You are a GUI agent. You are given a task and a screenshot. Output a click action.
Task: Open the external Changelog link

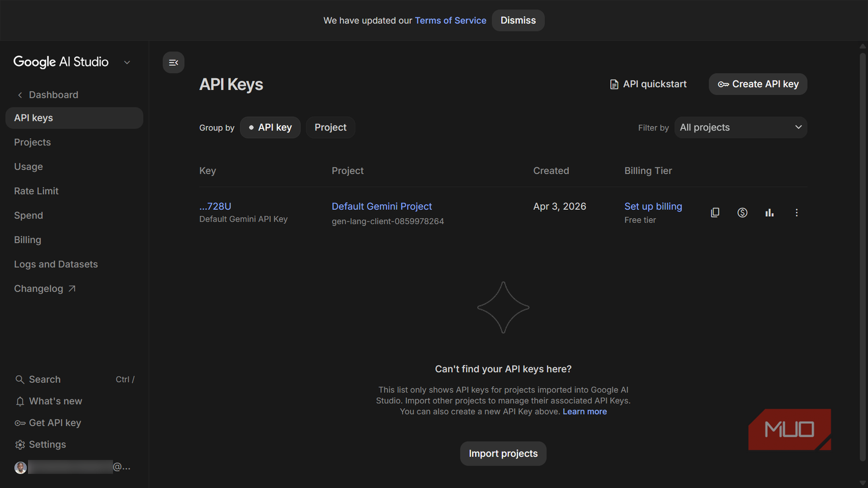(45, 289)
